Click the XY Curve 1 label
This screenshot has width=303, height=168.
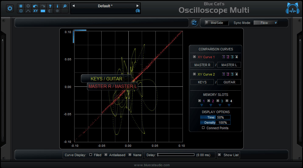(x=206, y=57)
